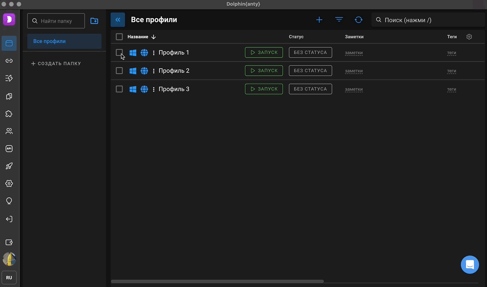Open the table columns settings gear
Screen dimensions: 487x287
[469, 37]
